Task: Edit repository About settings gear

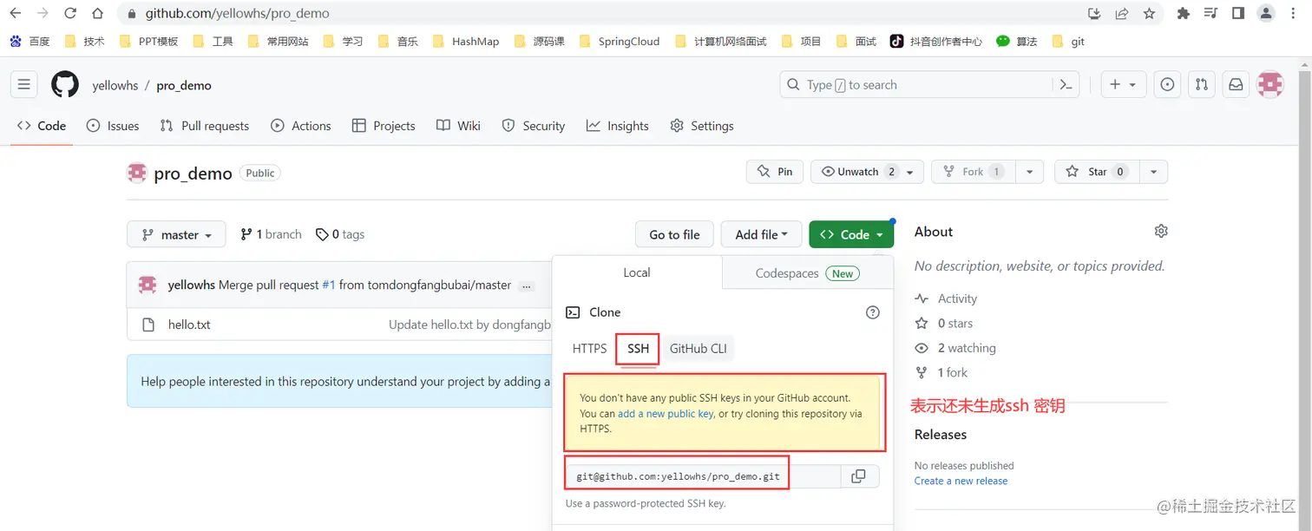Action: [x=1161, y=231]
